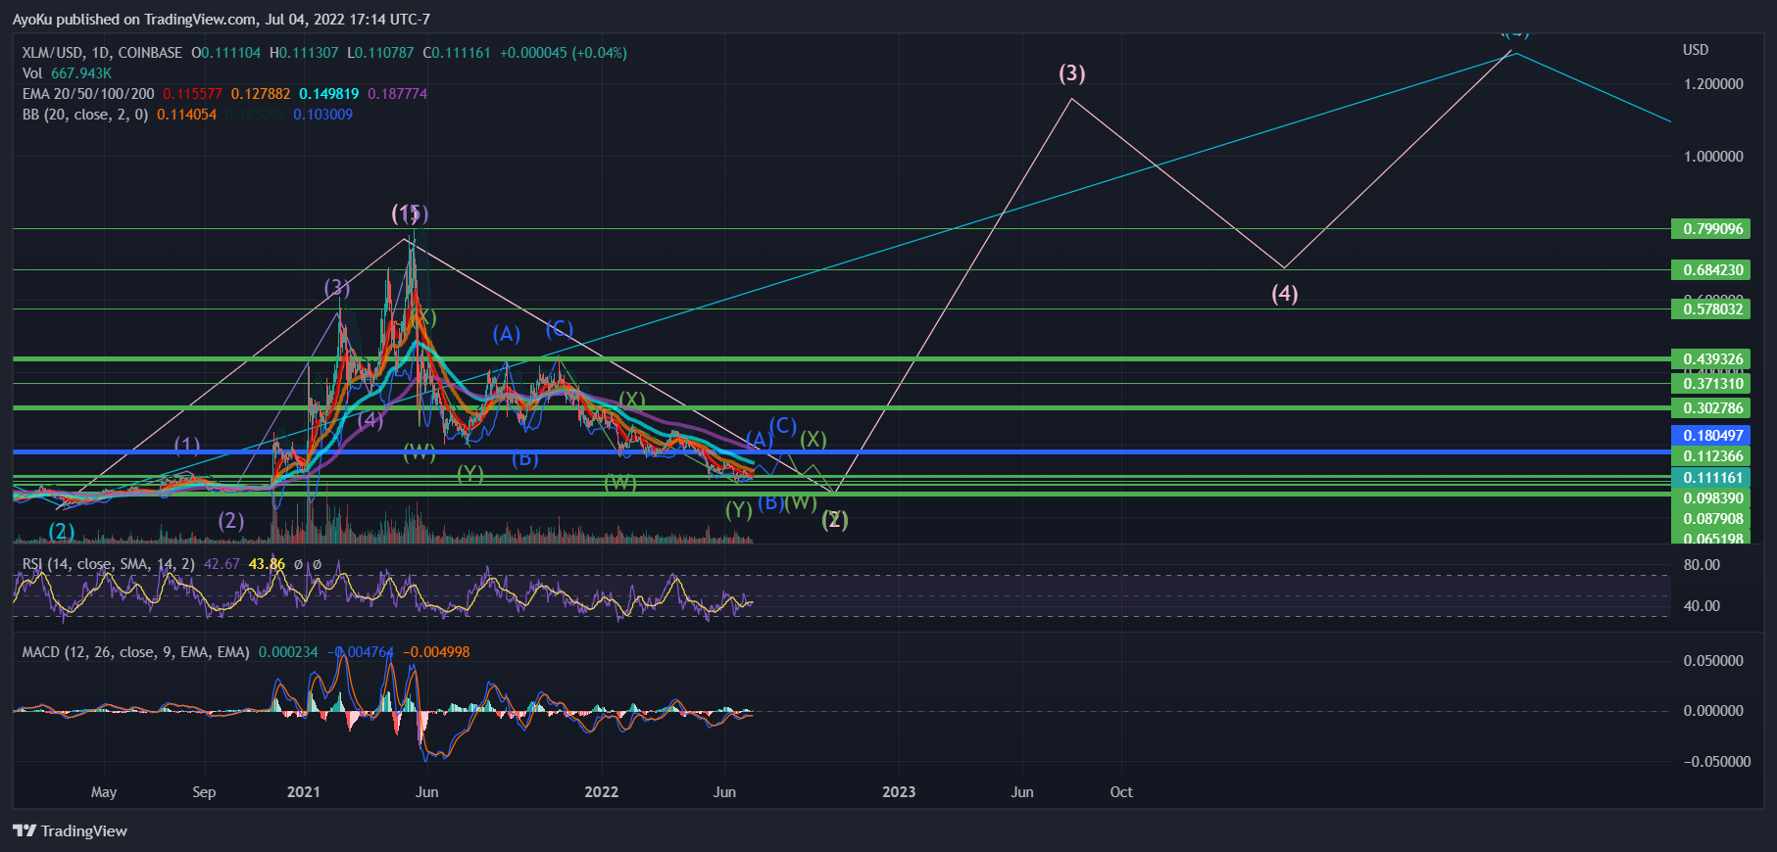Click the pink (3) projected wave label

[x=1072, y=73]
